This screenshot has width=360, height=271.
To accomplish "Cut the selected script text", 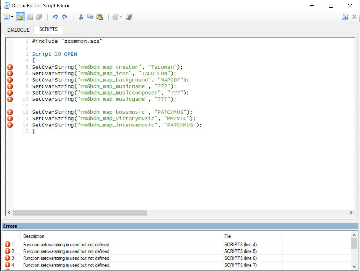I will pyautogui.click(x=81, y=17).
